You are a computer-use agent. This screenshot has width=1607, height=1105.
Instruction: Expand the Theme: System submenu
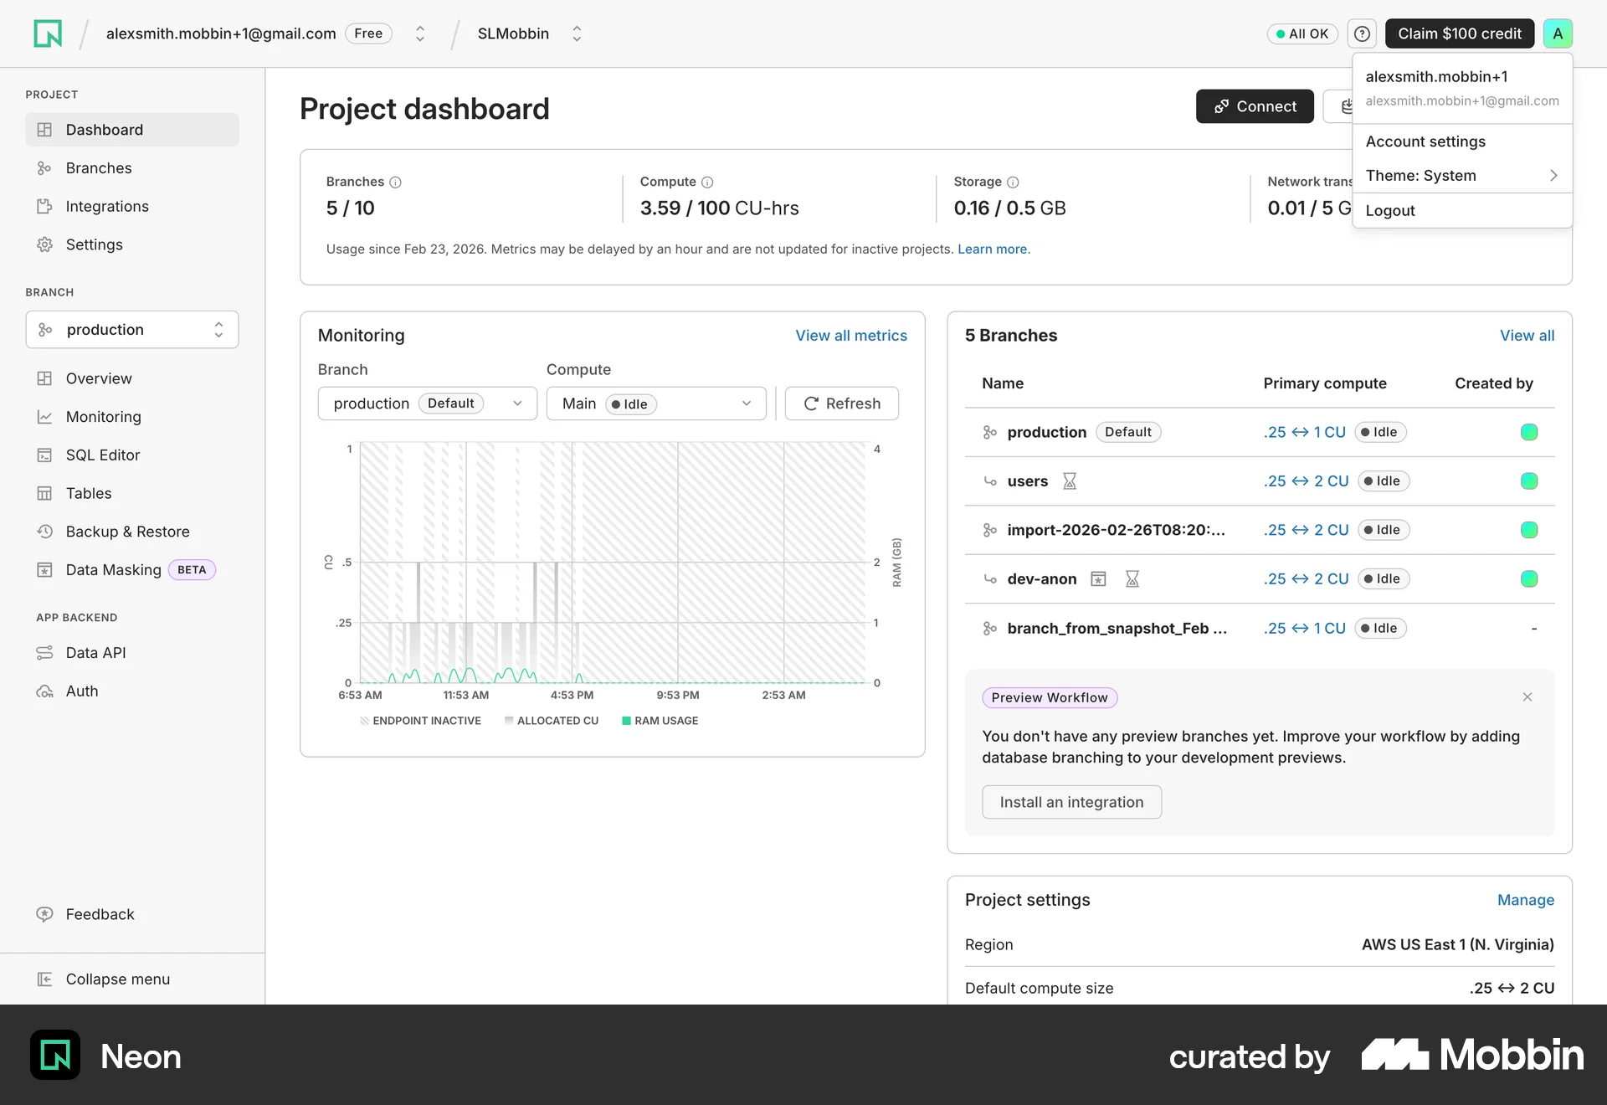(1462, 176)
